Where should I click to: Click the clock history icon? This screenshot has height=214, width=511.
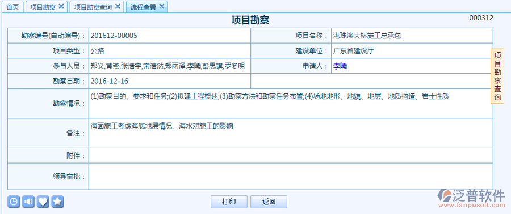tap(14, 202)
